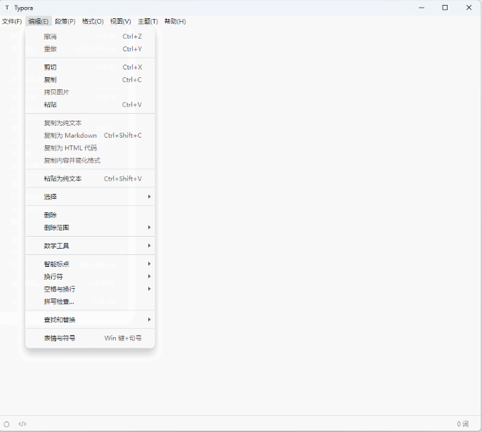This screenshot has width=482, height=432.
Task: Expand the 选择 submenu
Action: pyautogui.click(x=90, y=197)
